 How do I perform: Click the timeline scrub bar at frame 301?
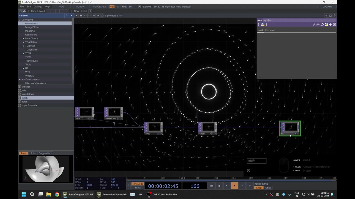(x=232, y=178)
